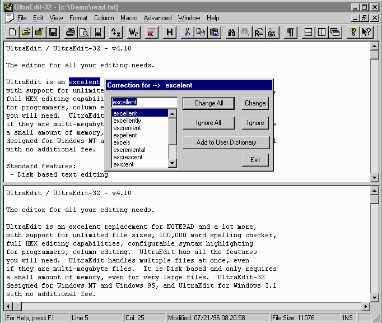This screenshot has height=323, width=382.
Task: Click the document icon left of File menu
Action: coord(10,18)
